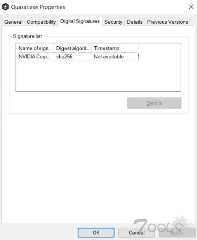The height and width of the screenshot is (240, 197).
Task: Open the Details tab
Action: pyautogui.click(x=134, y=22)
